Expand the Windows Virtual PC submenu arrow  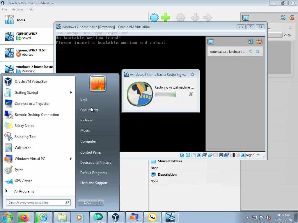(71, 159)
